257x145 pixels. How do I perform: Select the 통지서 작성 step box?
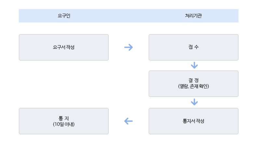coord(194,121)
